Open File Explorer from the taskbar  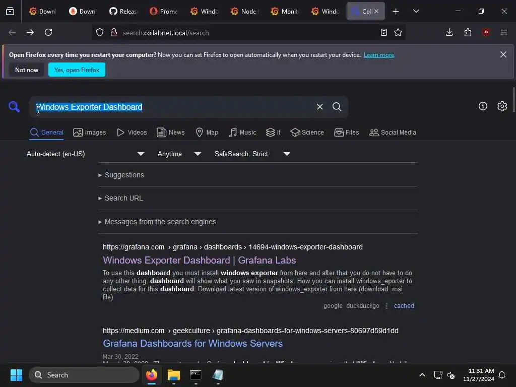(174, 375)
